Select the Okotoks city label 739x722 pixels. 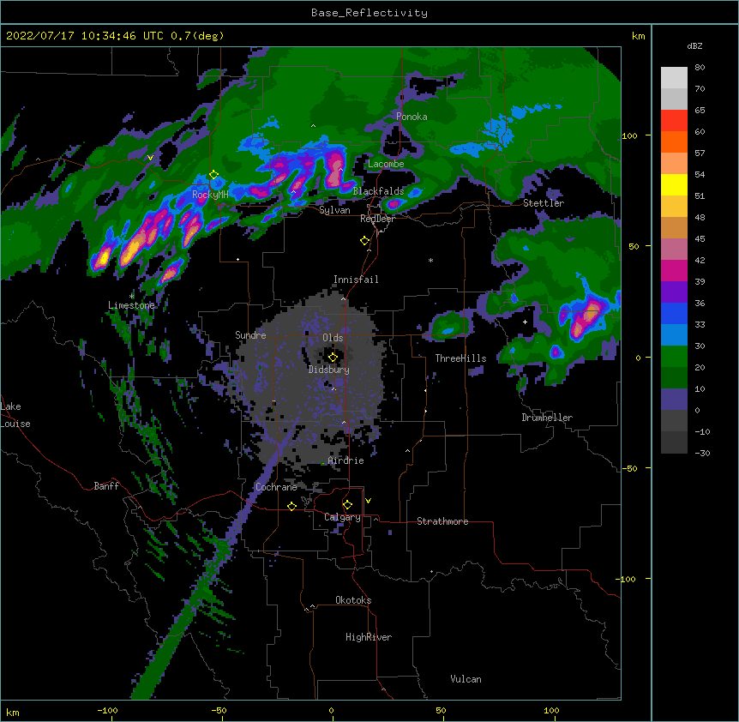coord(353,600)
